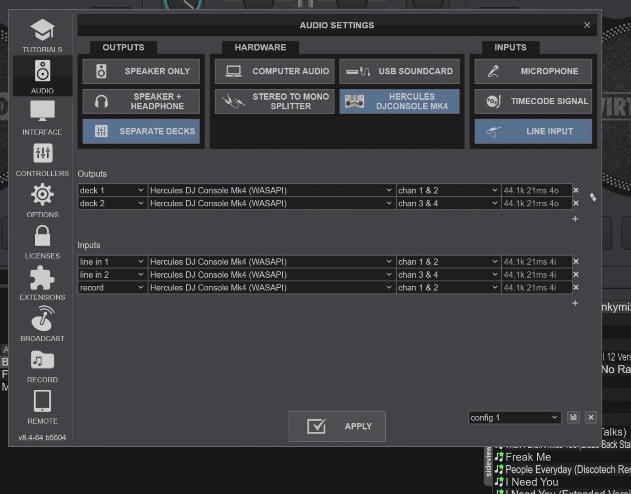Click the save config floppy icon
This screenshot has width=631, height=494.
[573, 417]
